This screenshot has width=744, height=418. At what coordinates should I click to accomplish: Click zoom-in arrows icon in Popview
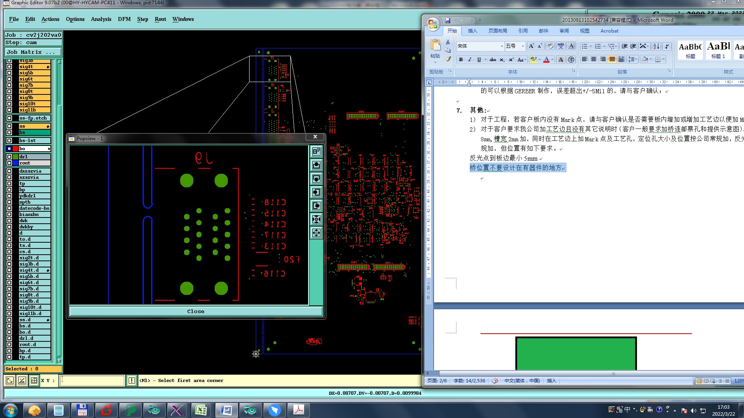point(317,219)
